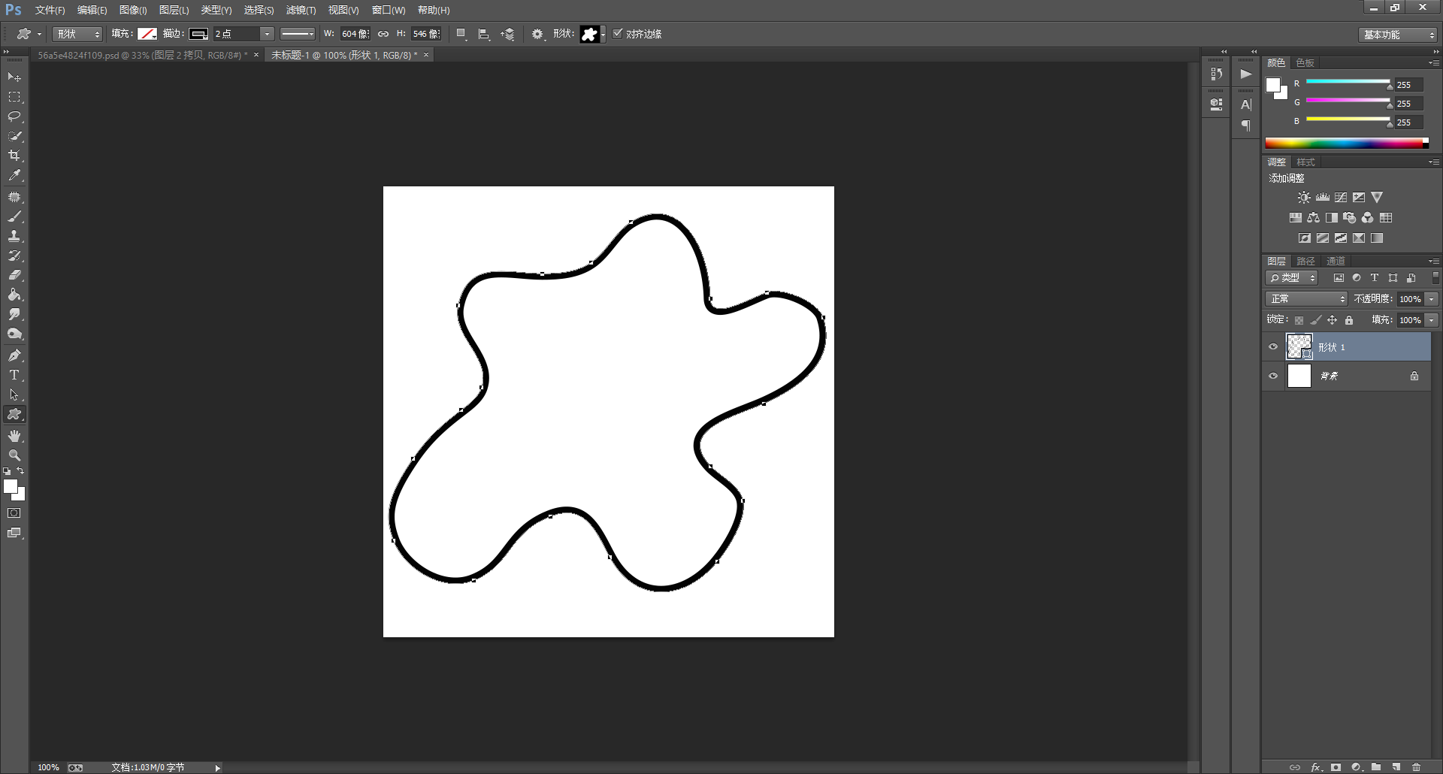Click the W width input field
Viewport: 1443px width, 774px height.
355,34
